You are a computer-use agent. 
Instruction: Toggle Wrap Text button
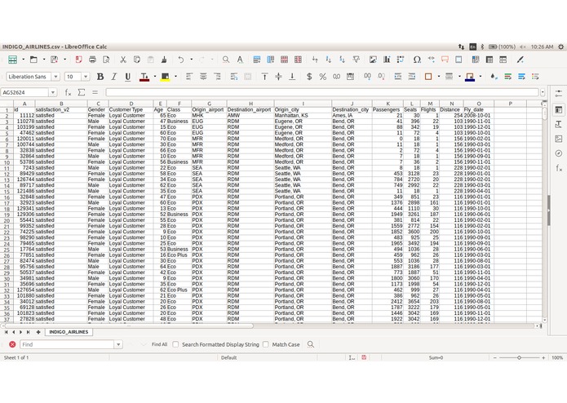[x=234, y=77]
